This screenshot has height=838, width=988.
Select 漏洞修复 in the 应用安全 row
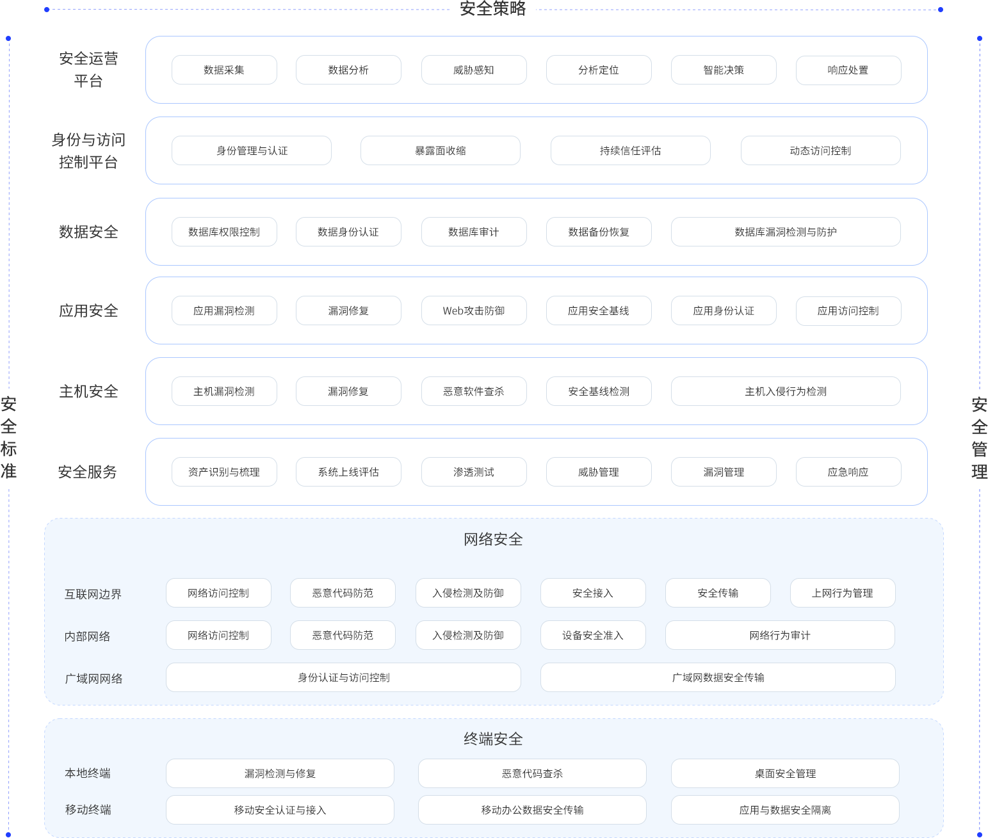pyautogui.click(x=348, y=310)
